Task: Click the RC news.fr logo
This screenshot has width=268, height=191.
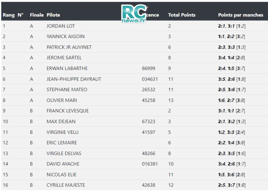Action: coord(134,13)
